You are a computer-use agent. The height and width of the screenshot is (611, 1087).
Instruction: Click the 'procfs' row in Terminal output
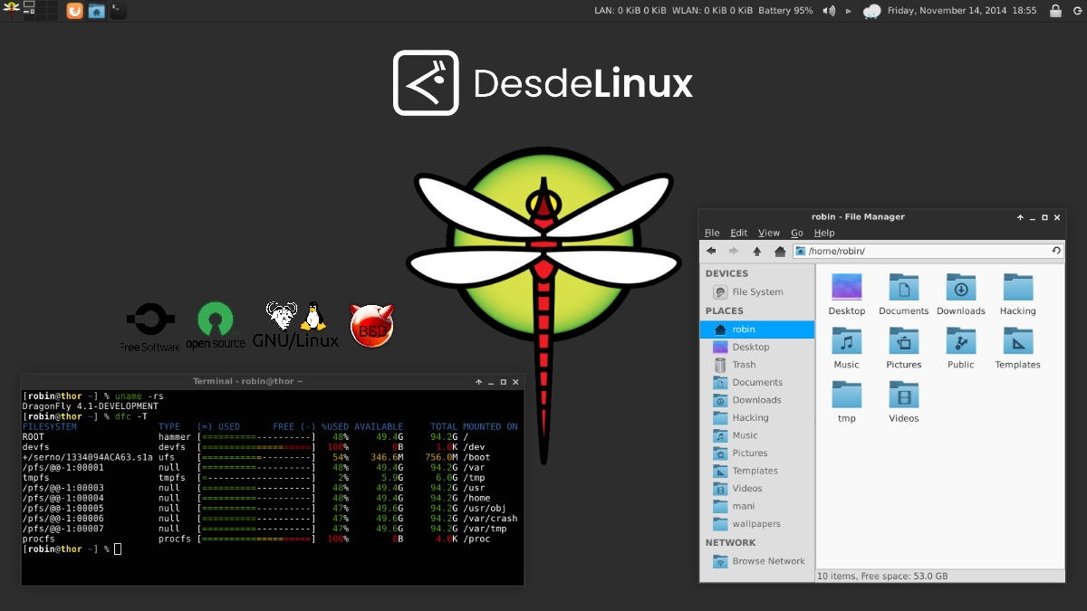coord(270,539)
